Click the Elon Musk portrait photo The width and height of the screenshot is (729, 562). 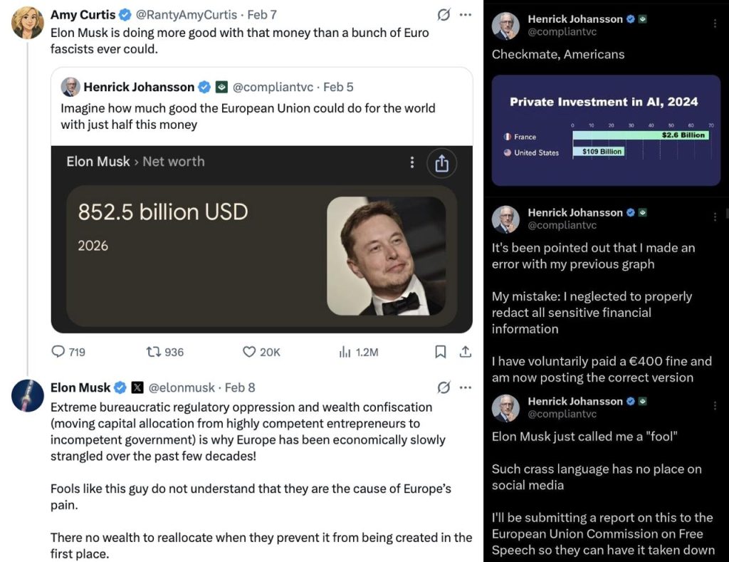click(387, 256)
